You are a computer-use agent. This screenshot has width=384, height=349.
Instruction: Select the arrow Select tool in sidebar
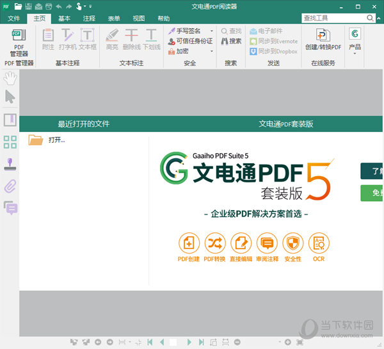coord(10,97)
